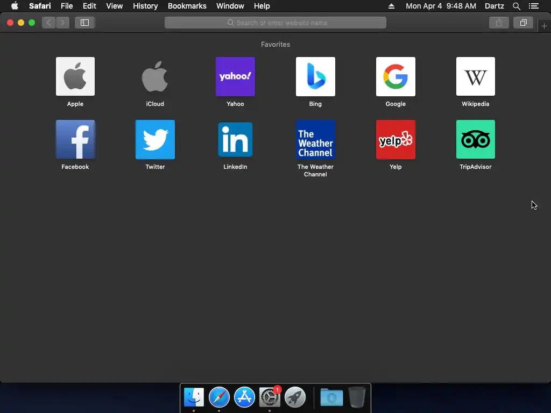Open the Yelp favorite tile
Image resolution: width=551 pixels, height=413 pixels.
click(x=395, y=139)
